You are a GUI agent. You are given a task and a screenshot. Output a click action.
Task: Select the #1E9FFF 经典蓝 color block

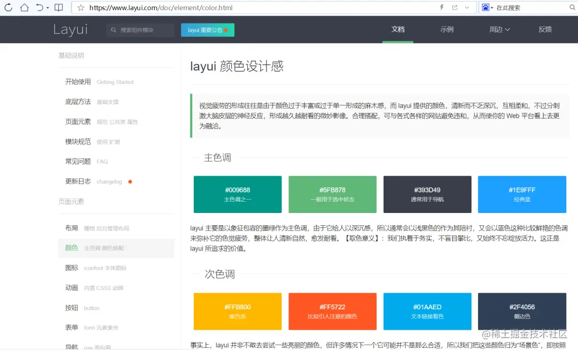[x=522, y=194]
